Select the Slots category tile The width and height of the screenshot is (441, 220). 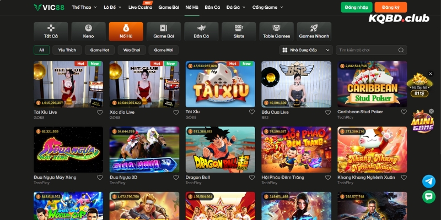point(239,31)
